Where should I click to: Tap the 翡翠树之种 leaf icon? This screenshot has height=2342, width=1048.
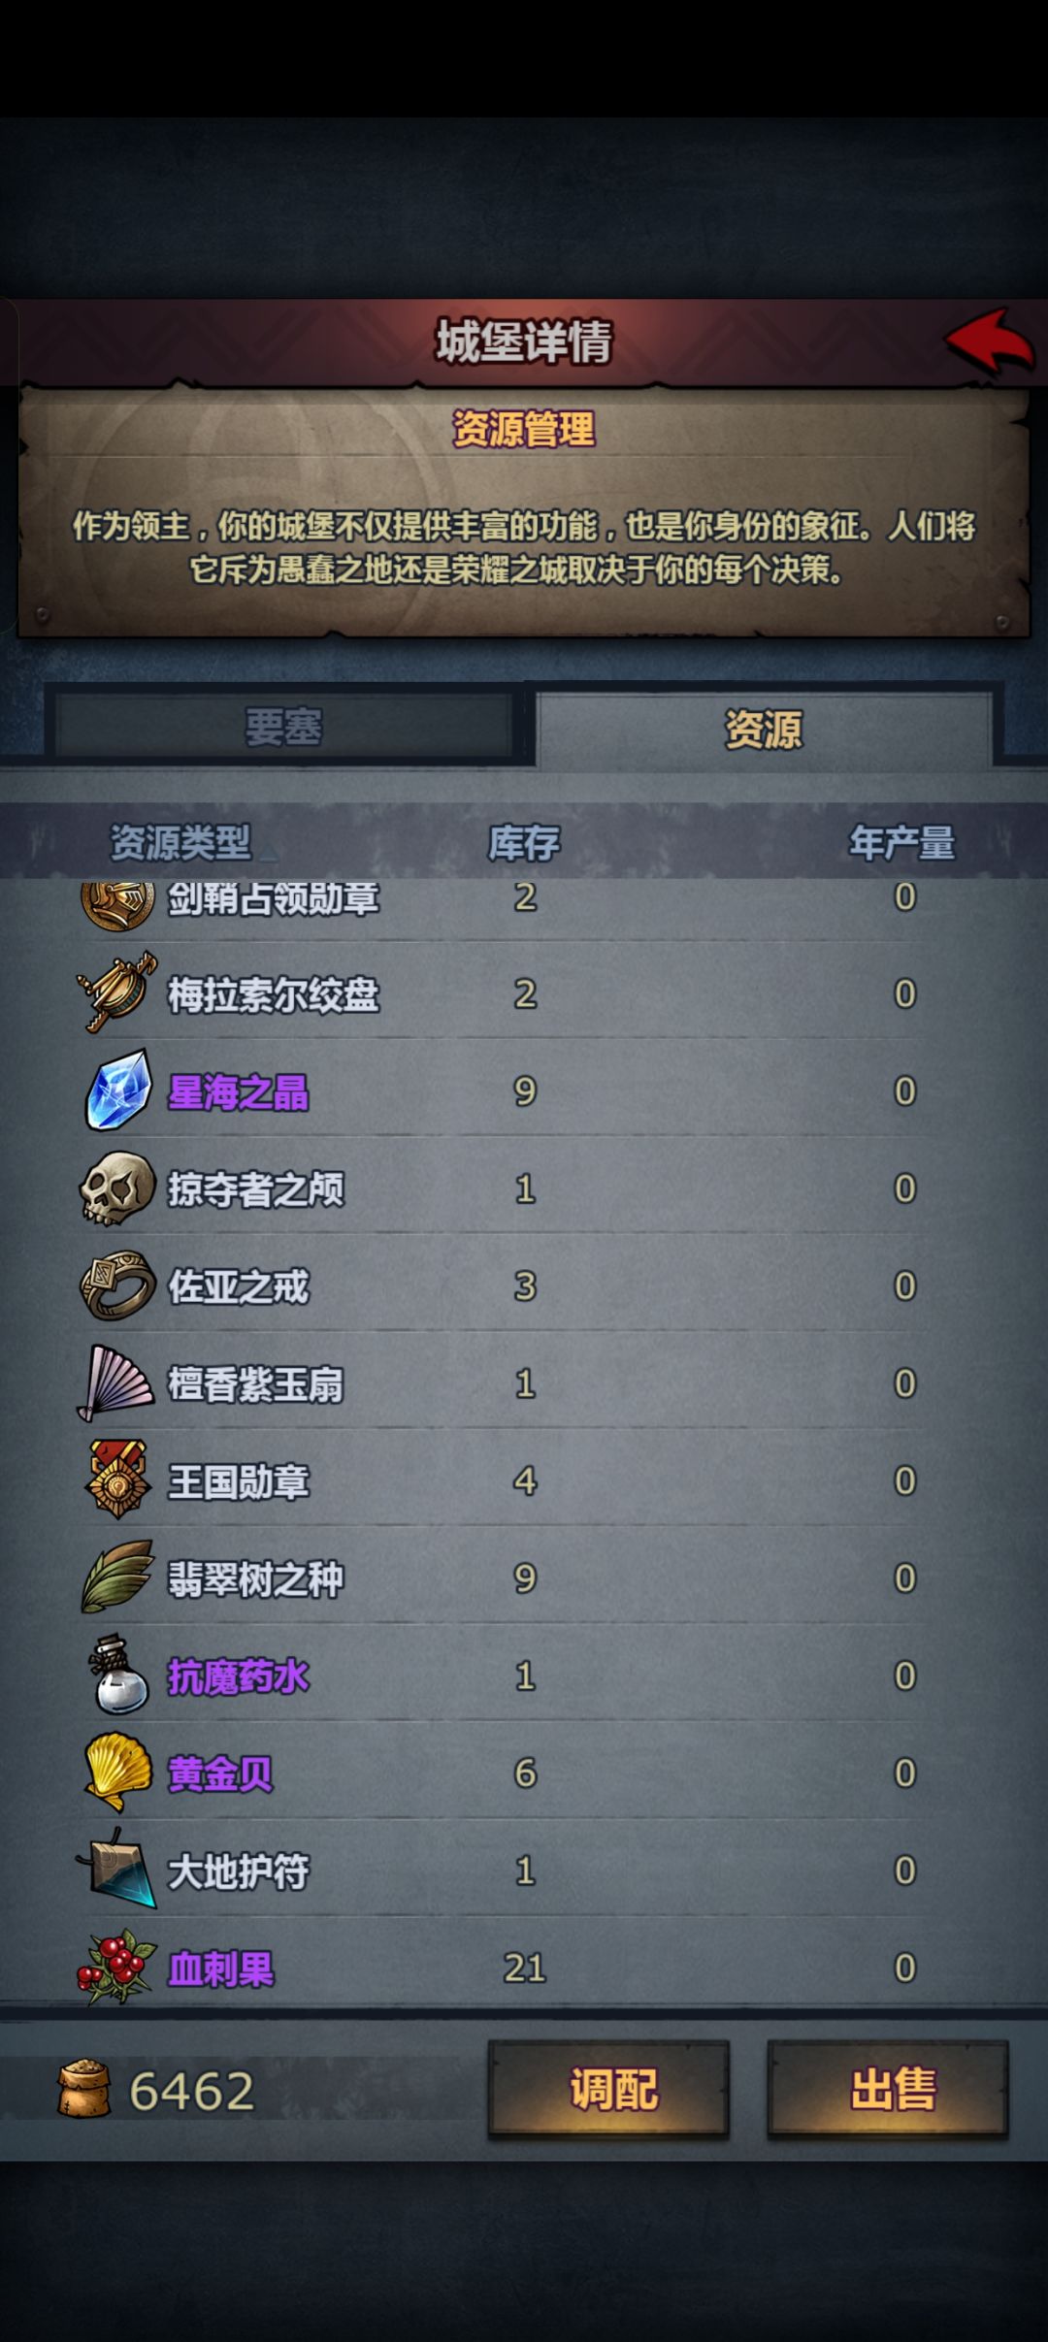coord(117,1577)
